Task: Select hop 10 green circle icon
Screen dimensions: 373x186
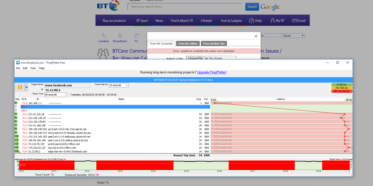Action: pyautogui.click(x=16, y=136)
